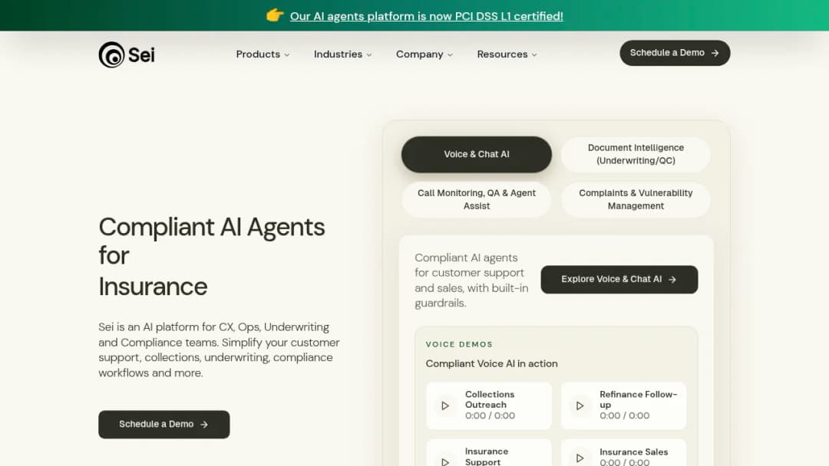Click the VOICE DEMOS label
829x466 pixels.
coord(459,344)
